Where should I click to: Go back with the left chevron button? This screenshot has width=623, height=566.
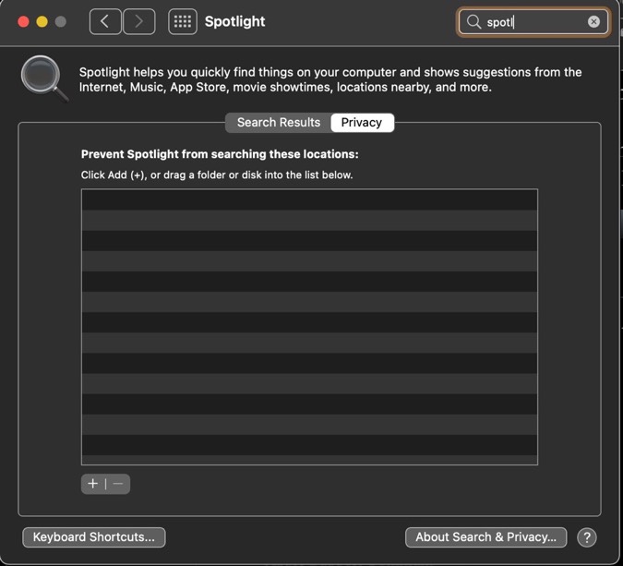click(105, 21)
